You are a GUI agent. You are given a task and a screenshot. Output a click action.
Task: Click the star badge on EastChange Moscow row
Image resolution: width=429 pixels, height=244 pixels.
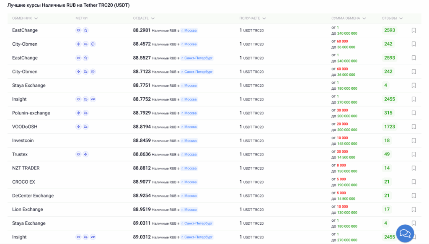(x=85, y=30)
